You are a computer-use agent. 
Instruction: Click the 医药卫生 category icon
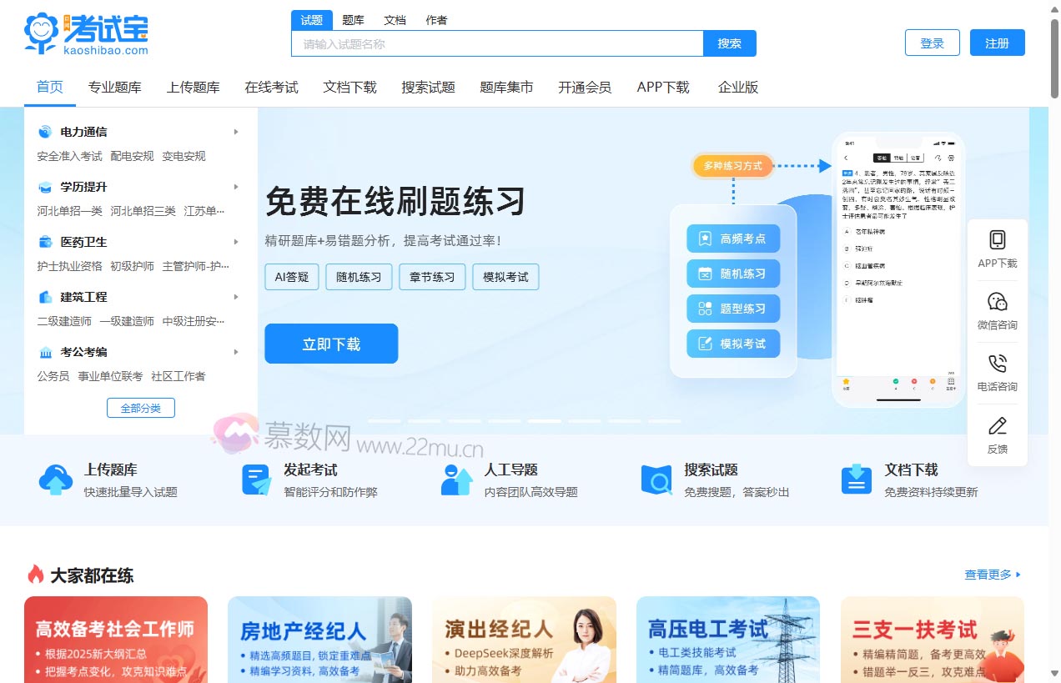[x=43, y=241]
